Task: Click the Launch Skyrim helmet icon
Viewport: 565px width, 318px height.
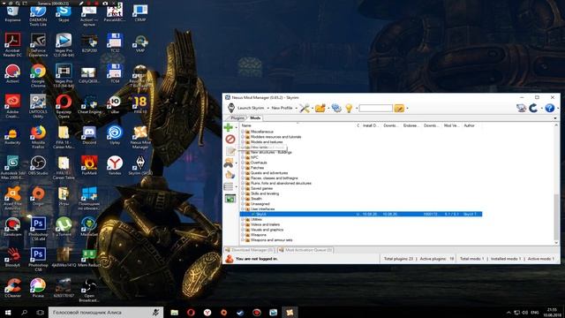Action: point(231,108)
